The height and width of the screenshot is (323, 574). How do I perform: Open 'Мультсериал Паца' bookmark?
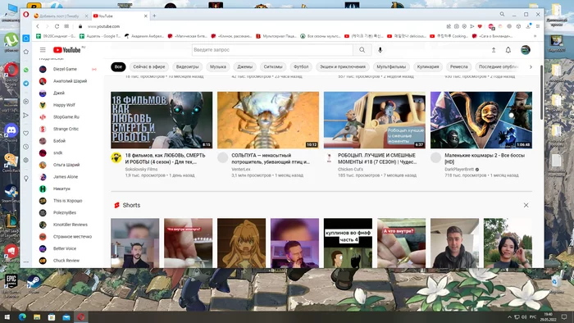click(276, 36)
